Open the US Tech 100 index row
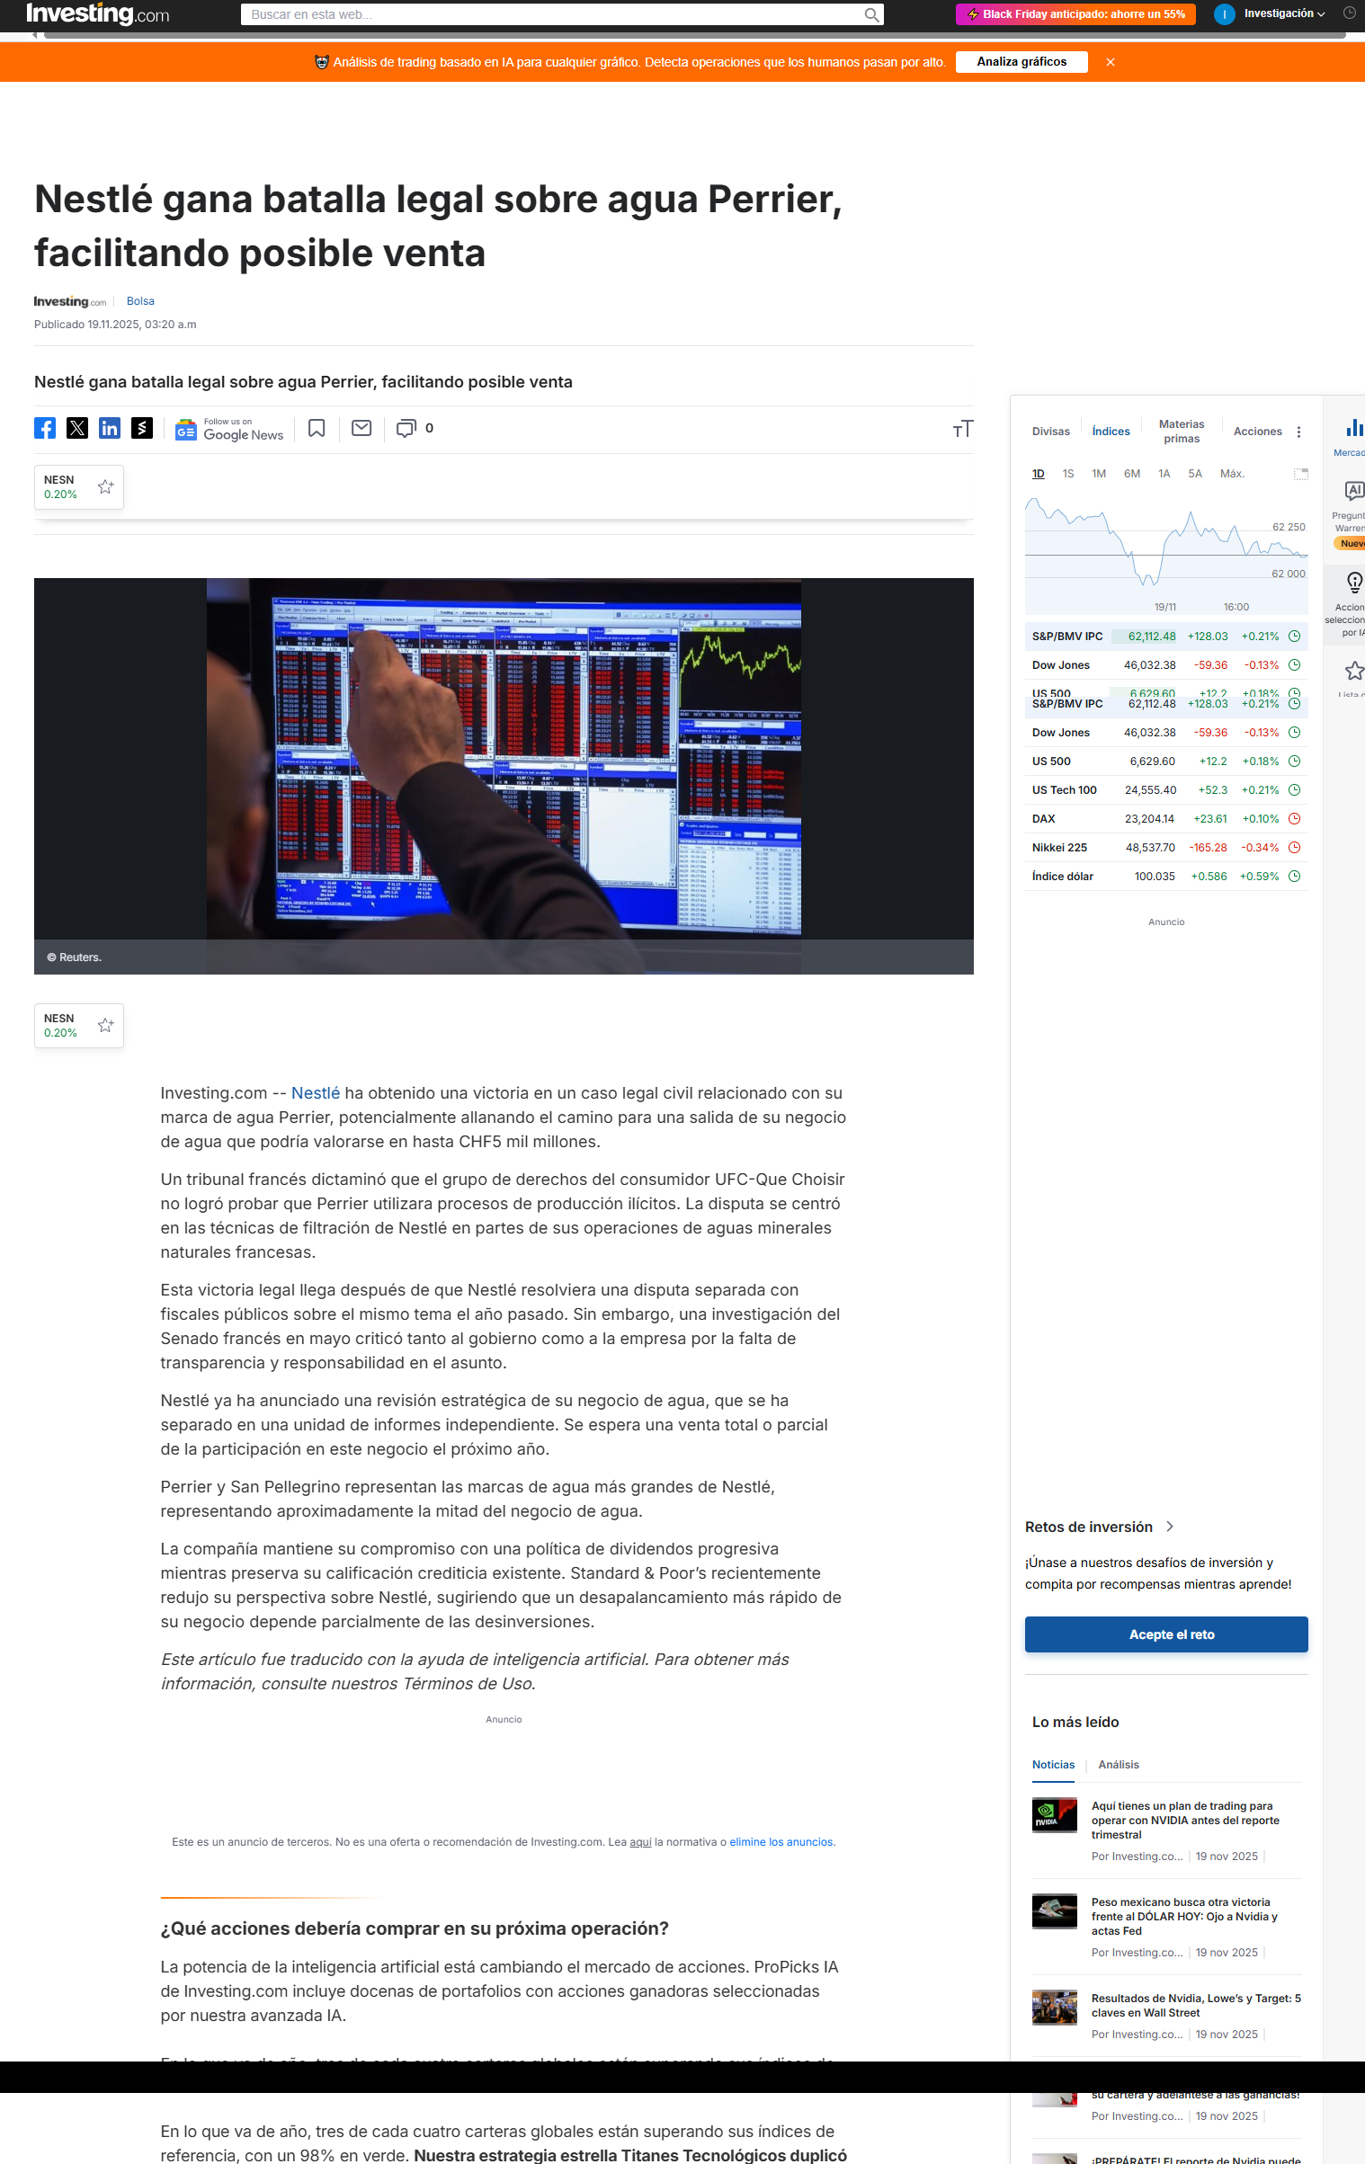1365x2164 pixels. click(1166, 790)
